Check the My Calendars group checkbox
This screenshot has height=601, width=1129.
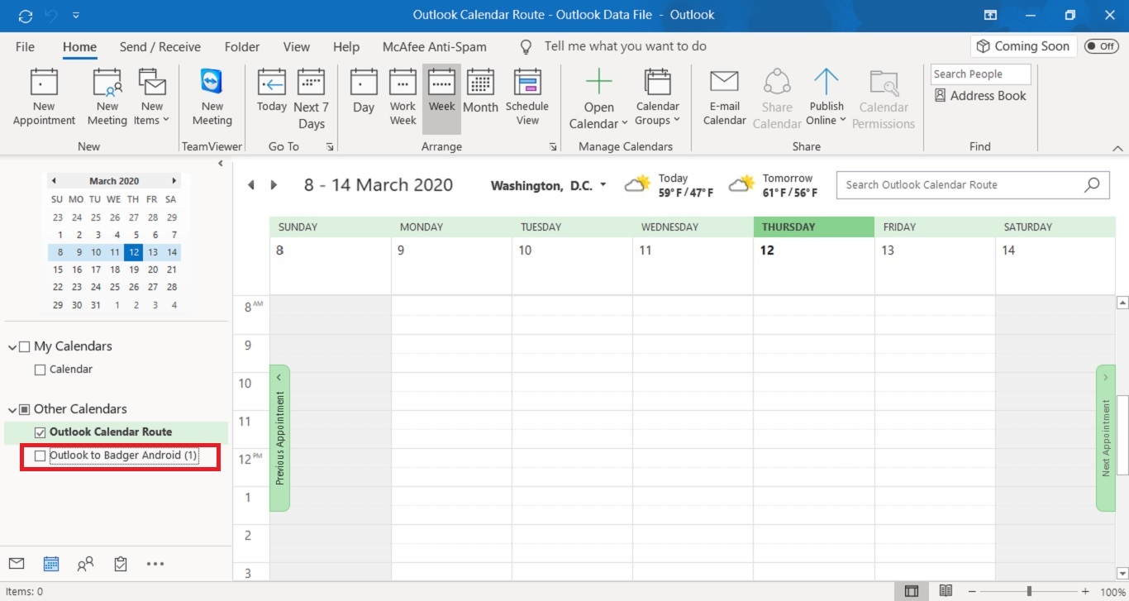[x=24, y=347]
